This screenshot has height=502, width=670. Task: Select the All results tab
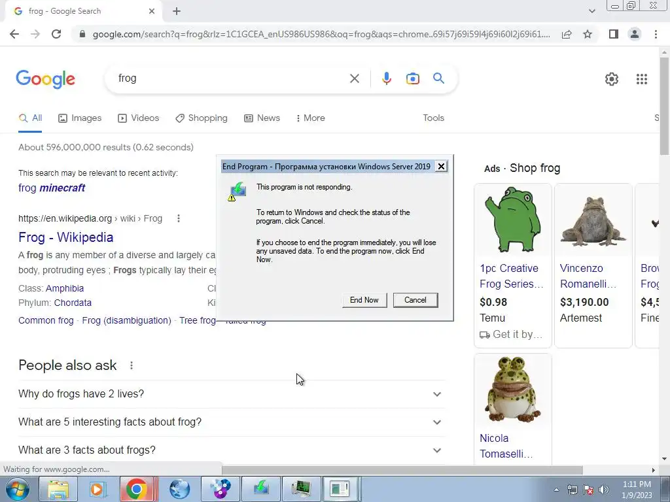coord(30,118)
